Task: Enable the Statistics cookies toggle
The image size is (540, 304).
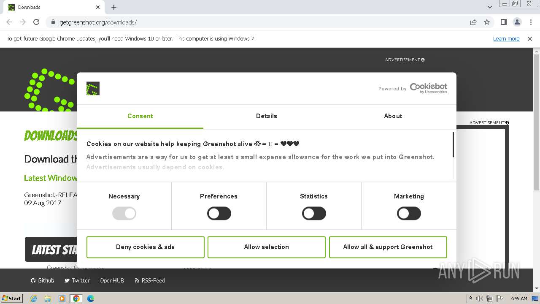Action: click(314, 213)
